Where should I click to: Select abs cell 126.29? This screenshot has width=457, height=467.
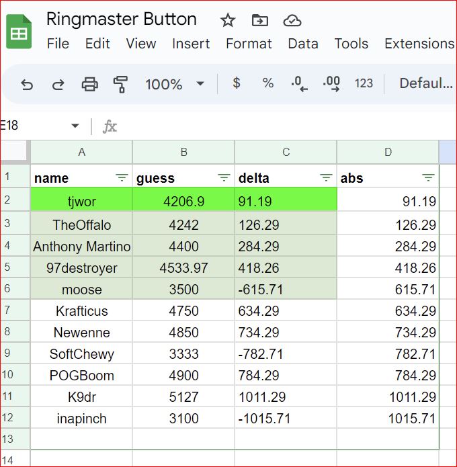pos(388,223)
